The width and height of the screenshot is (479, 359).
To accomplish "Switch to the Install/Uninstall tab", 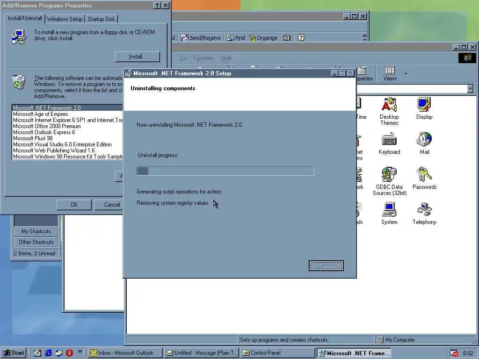I will point(25,18).
